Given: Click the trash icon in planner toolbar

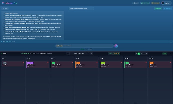Looking at the screenshot, I should pyautogui.click(x=168, y=54).
